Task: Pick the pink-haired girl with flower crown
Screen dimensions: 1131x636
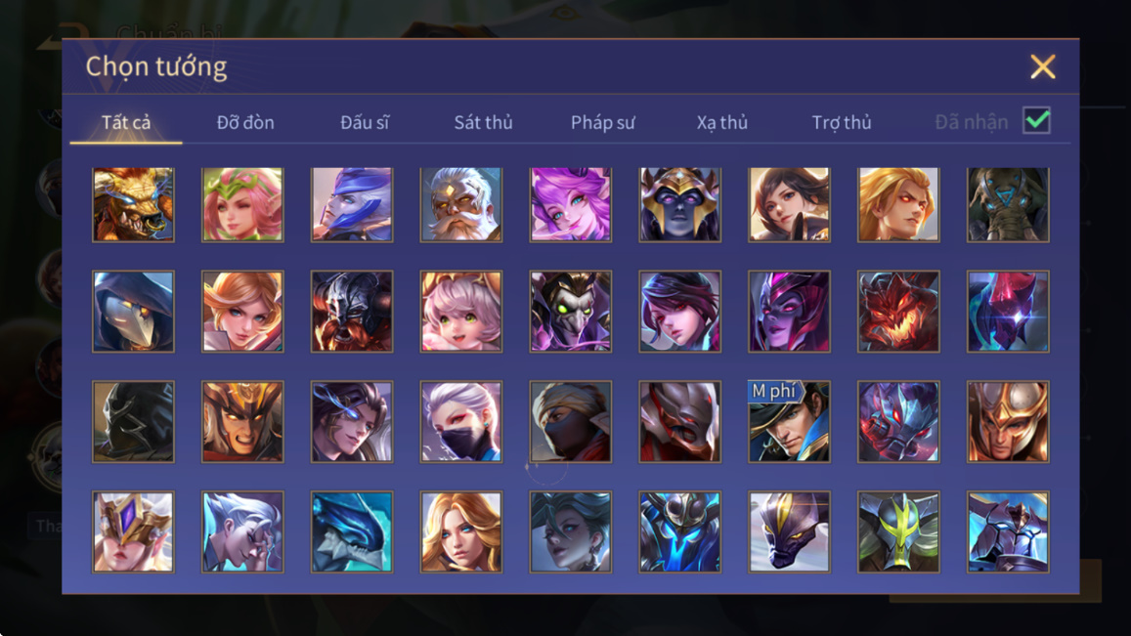Action: [x=242, y=205]
